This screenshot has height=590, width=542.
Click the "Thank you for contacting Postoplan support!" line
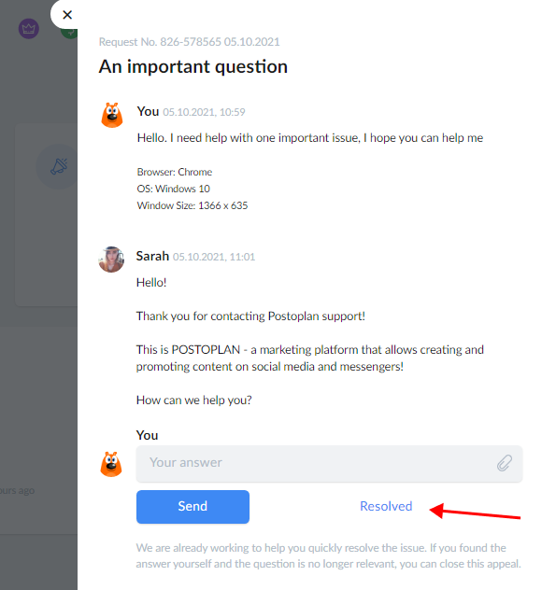pyautogui.click(x=250, y=316)
